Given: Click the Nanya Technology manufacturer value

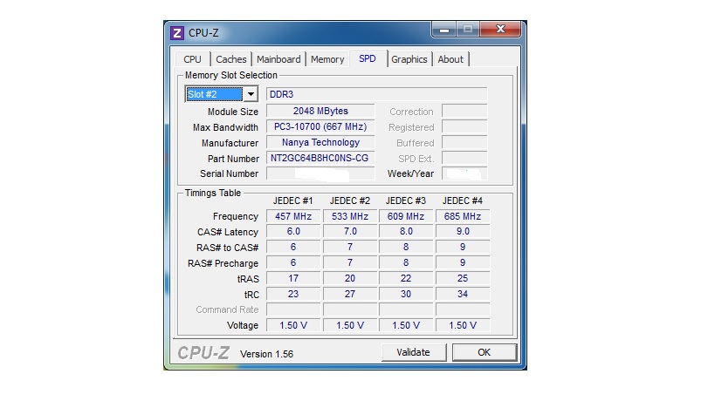Looking at the screenshot, I should [320, 142].
